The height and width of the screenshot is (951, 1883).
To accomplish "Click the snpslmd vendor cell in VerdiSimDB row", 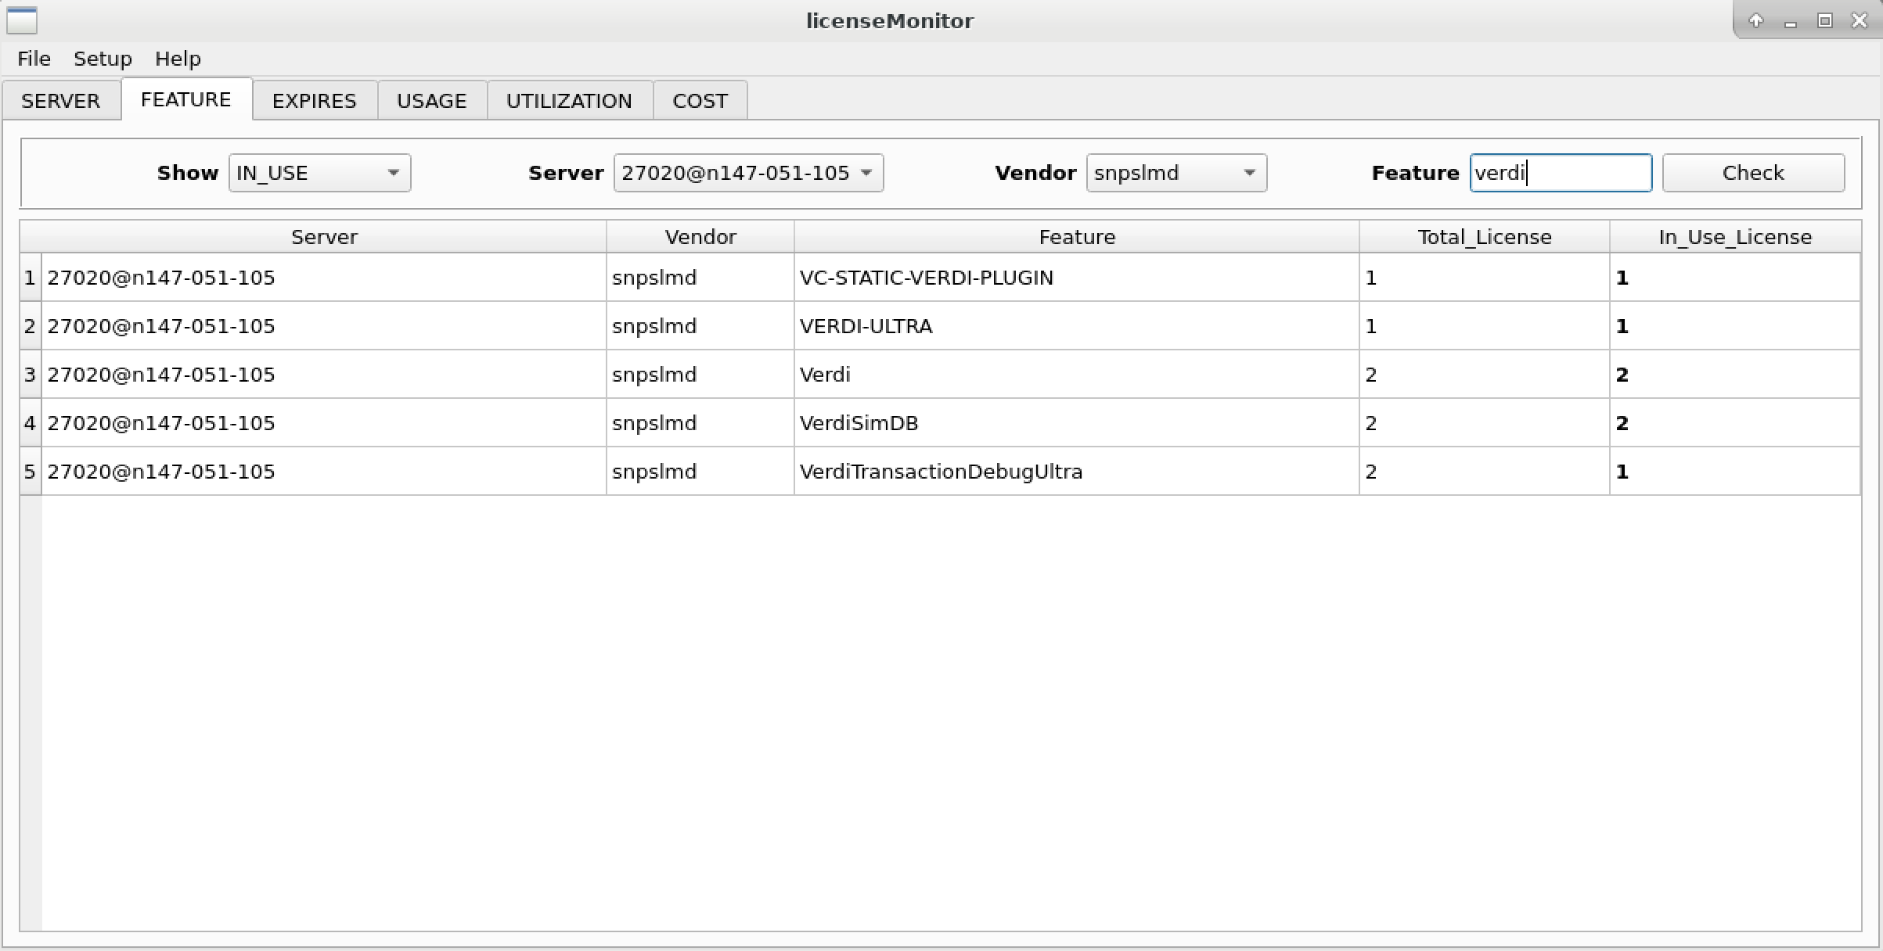I will [700, 423].
